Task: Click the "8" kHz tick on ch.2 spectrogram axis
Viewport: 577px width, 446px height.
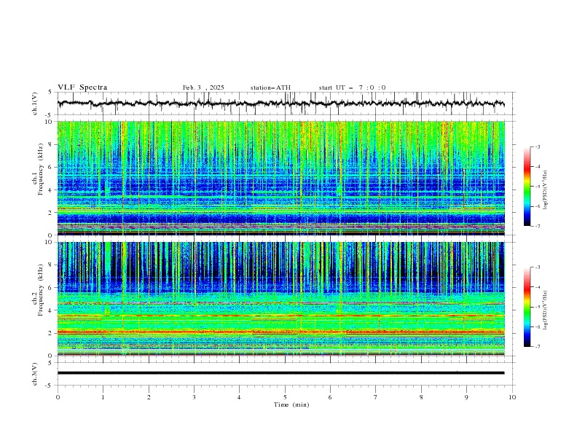Action: coord(52,265)
